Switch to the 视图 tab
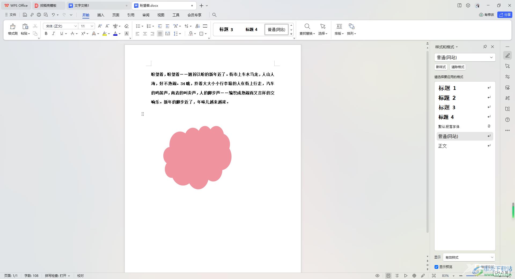This screenshot has width=515, height=279. tap(161, 15)
